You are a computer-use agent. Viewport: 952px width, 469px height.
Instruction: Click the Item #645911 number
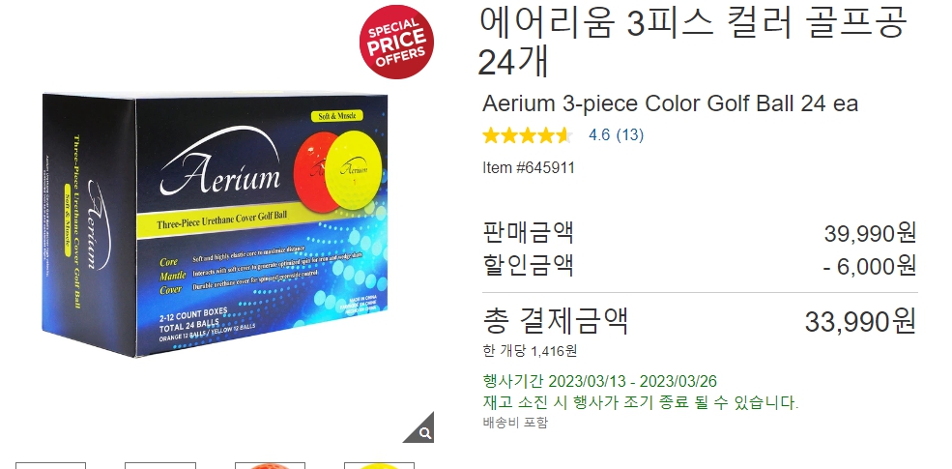point(529,167)
